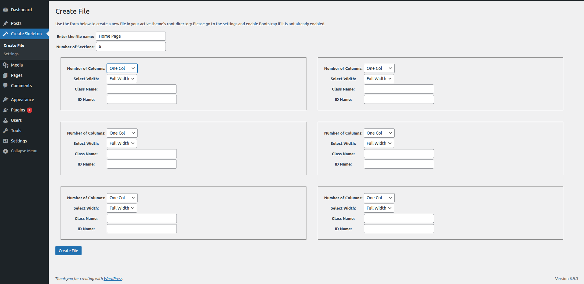584x284 pixels.
Task: Focus the first section's Class Name box
Action: (142, 89)
